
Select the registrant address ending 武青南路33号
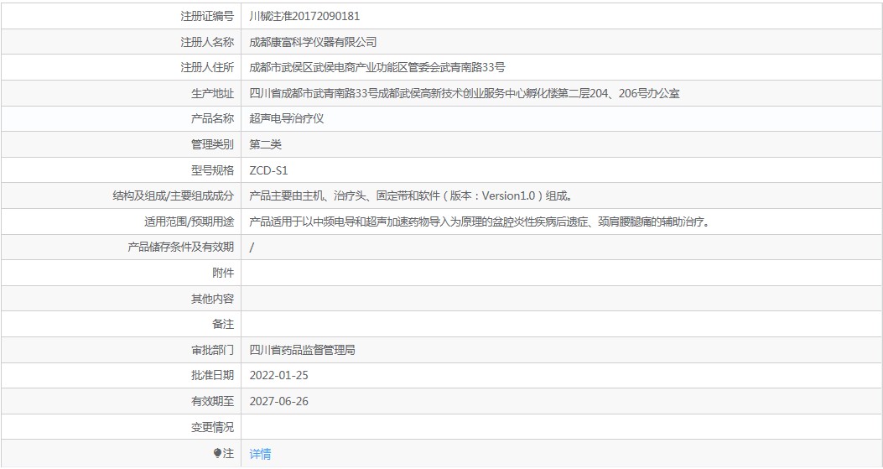pyautogui.click(x=377, y=68)
